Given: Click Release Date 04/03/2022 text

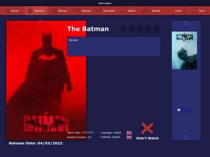Looking at the screenshot, I should [x=36, y=143].
